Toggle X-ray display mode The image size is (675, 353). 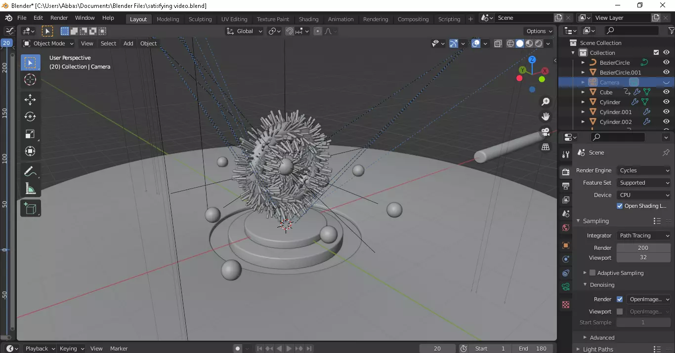point(498,43)
